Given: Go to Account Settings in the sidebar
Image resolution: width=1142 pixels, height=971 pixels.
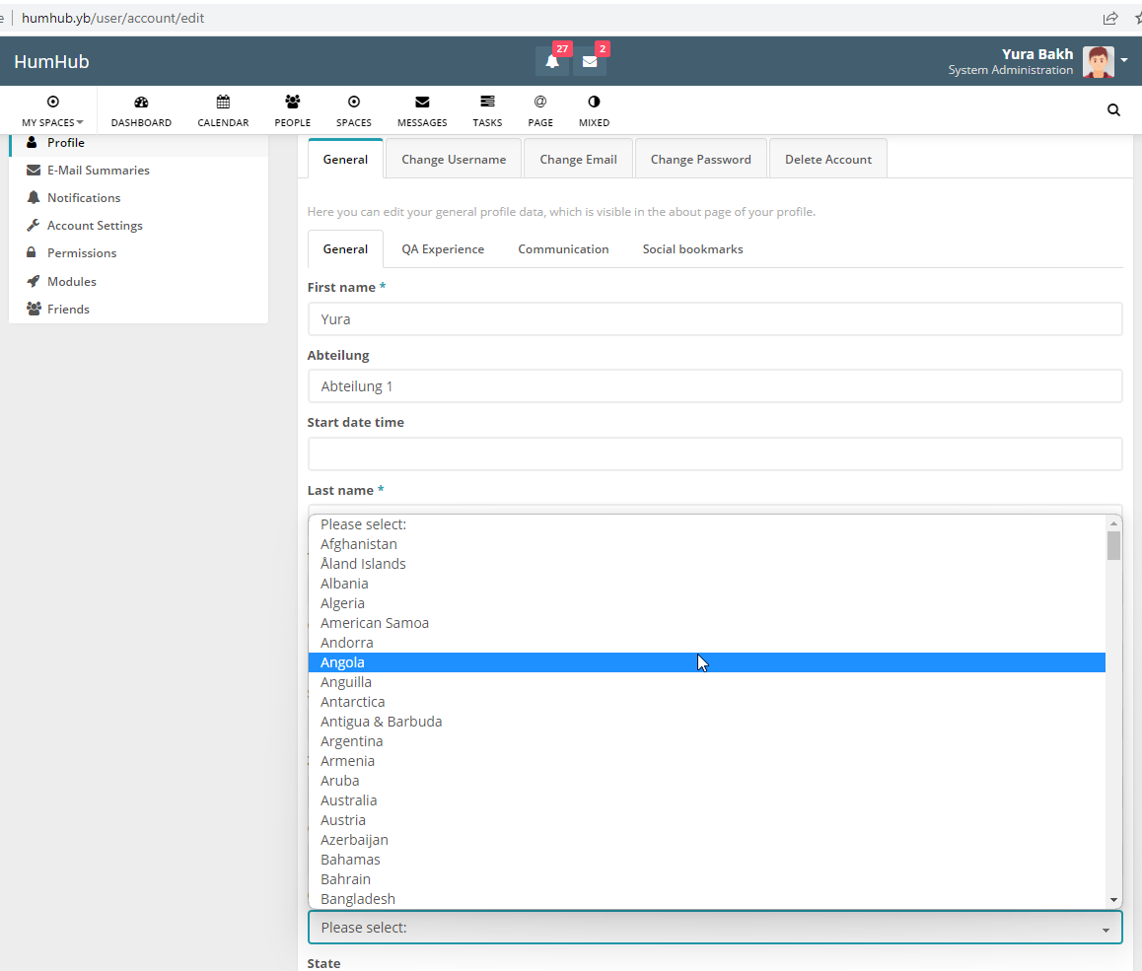Looking at the screenshot, I should click(x=93, y=225).
